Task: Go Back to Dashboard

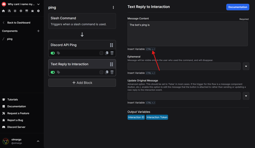Action: pos(16,23)
